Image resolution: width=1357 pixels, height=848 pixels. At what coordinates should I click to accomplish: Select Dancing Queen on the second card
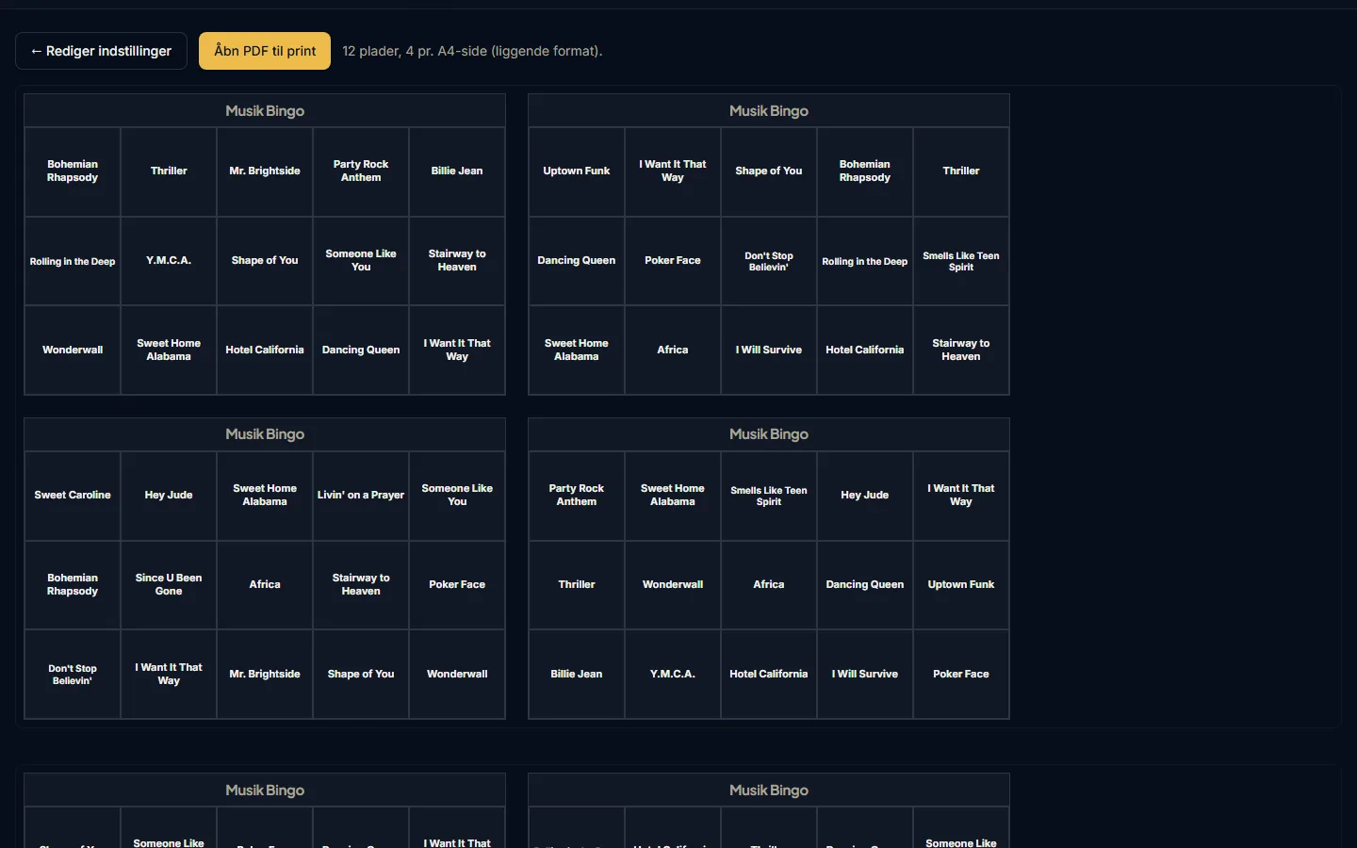577,261
